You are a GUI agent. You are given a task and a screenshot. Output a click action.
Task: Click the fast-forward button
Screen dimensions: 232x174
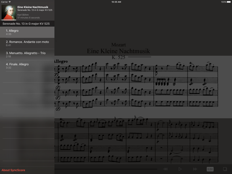pyautogui.click(x=195, y=169)
